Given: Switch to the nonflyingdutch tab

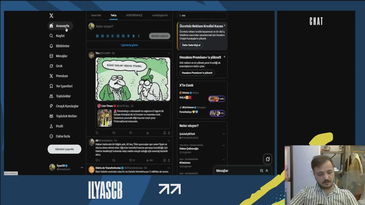Looking at the screenshot, I should (x=160, y=15).
